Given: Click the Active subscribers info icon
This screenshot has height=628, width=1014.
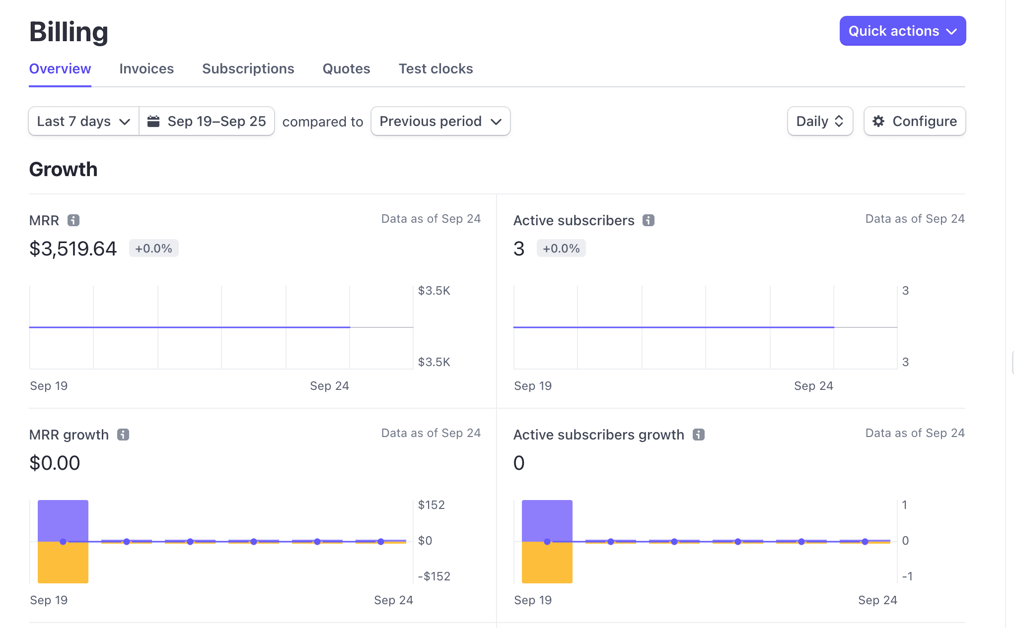Looking at the screenshot, I should click(x=648, y=220).
